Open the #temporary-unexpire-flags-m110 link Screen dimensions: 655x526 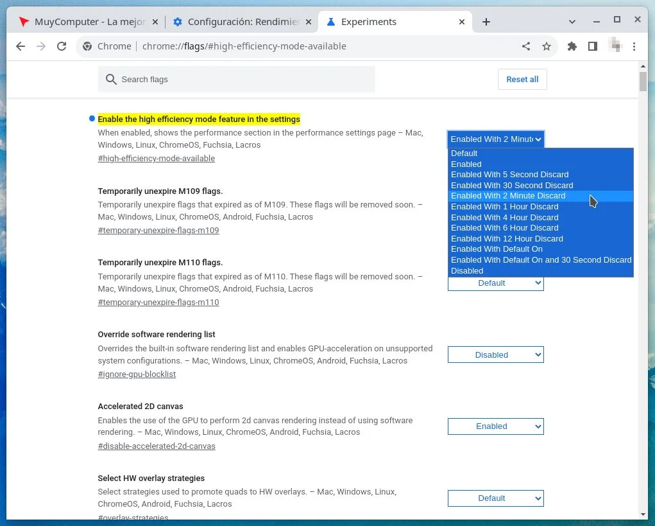point(158,302)
